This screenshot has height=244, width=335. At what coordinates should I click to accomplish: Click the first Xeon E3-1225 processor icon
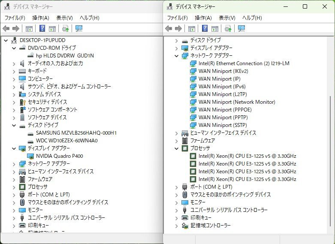point(193,156)
